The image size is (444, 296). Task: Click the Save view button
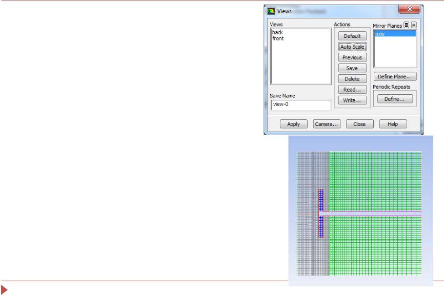pos(352,68)
